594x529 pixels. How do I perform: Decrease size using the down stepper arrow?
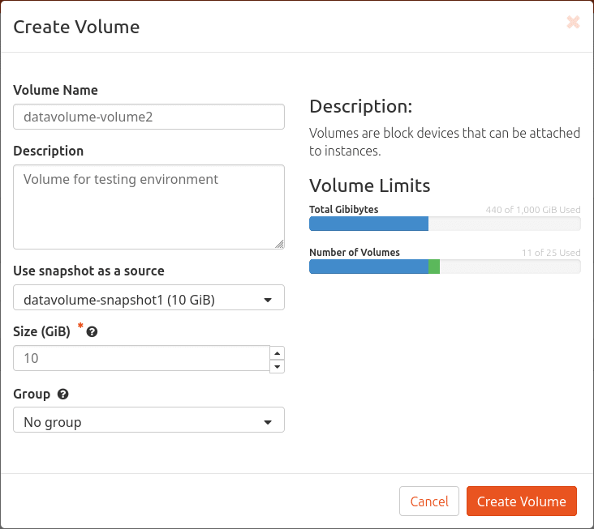277,366
